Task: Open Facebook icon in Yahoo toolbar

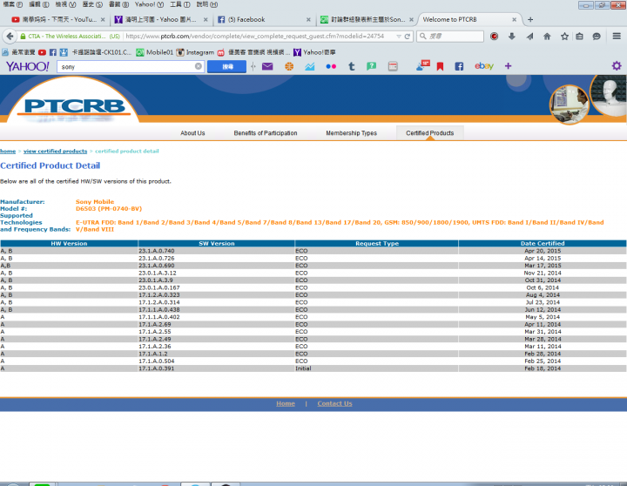Action: 459,66
